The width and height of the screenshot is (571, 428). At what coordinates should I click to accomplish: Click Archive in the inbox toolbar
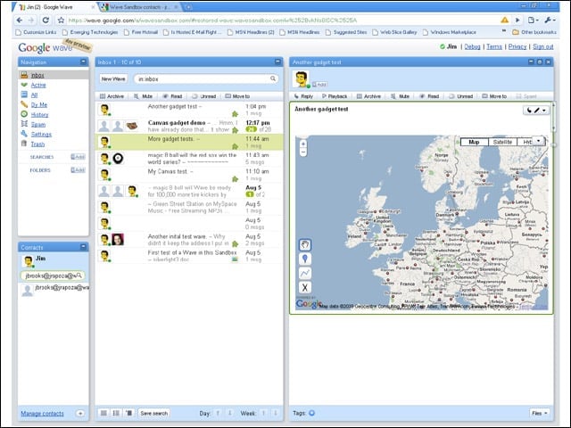point(112,96)
